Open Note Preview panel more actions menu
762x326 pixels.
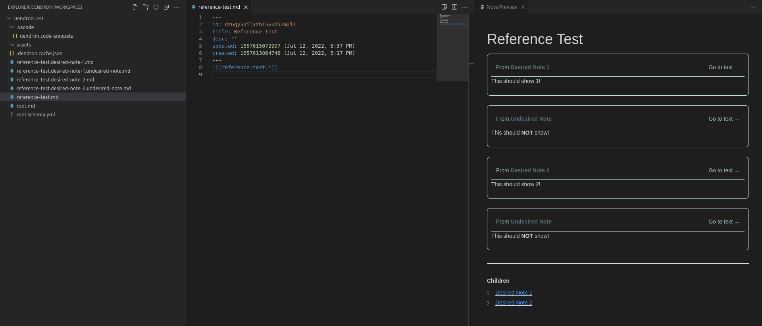(x=752, y=7)
